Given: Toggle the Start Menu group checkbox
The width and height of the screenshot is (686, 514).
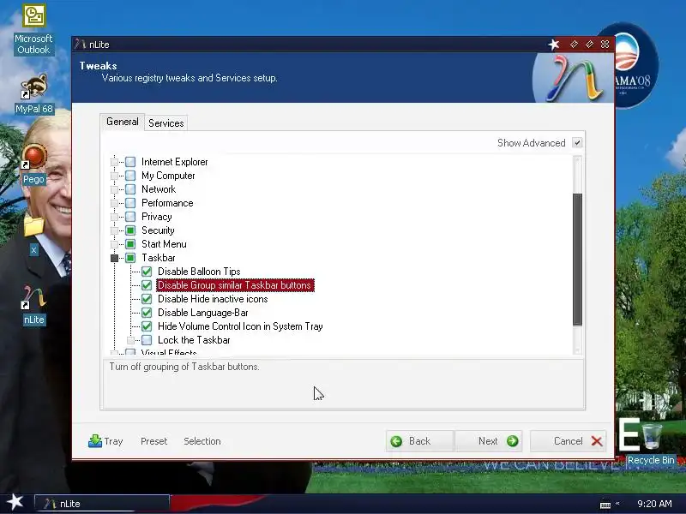Looking at the screenshot, I should point(130,244).
